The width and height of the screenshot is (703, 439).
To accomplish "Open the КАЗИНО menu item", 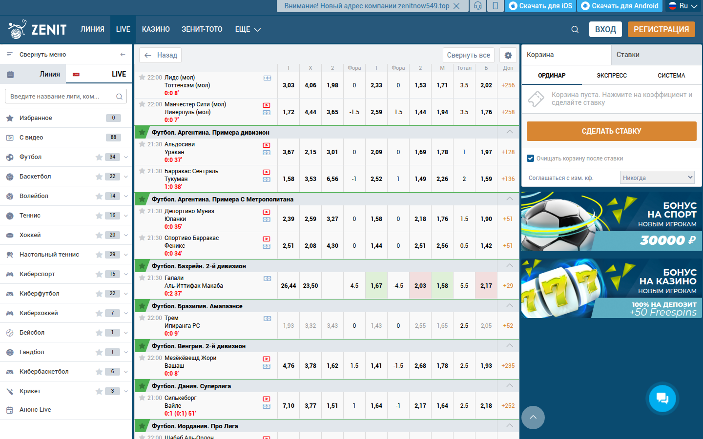I will 156,29.
